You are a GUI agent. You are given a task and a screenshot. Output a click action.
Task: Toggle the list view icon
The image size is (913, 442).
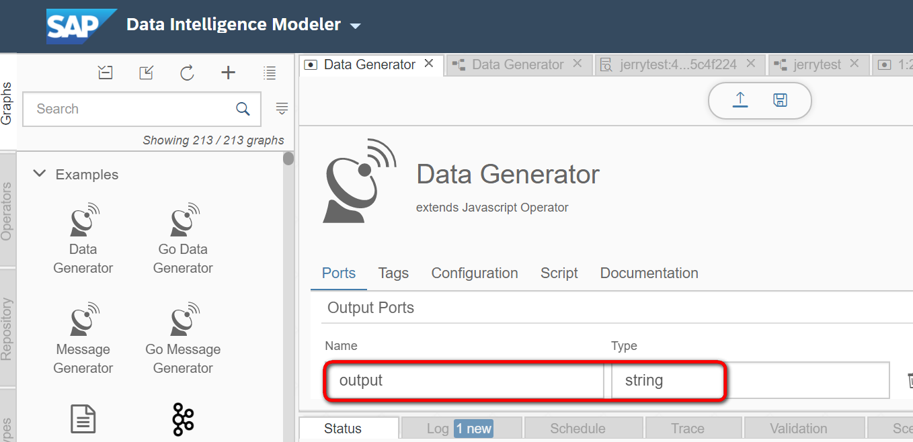[270, 73]
